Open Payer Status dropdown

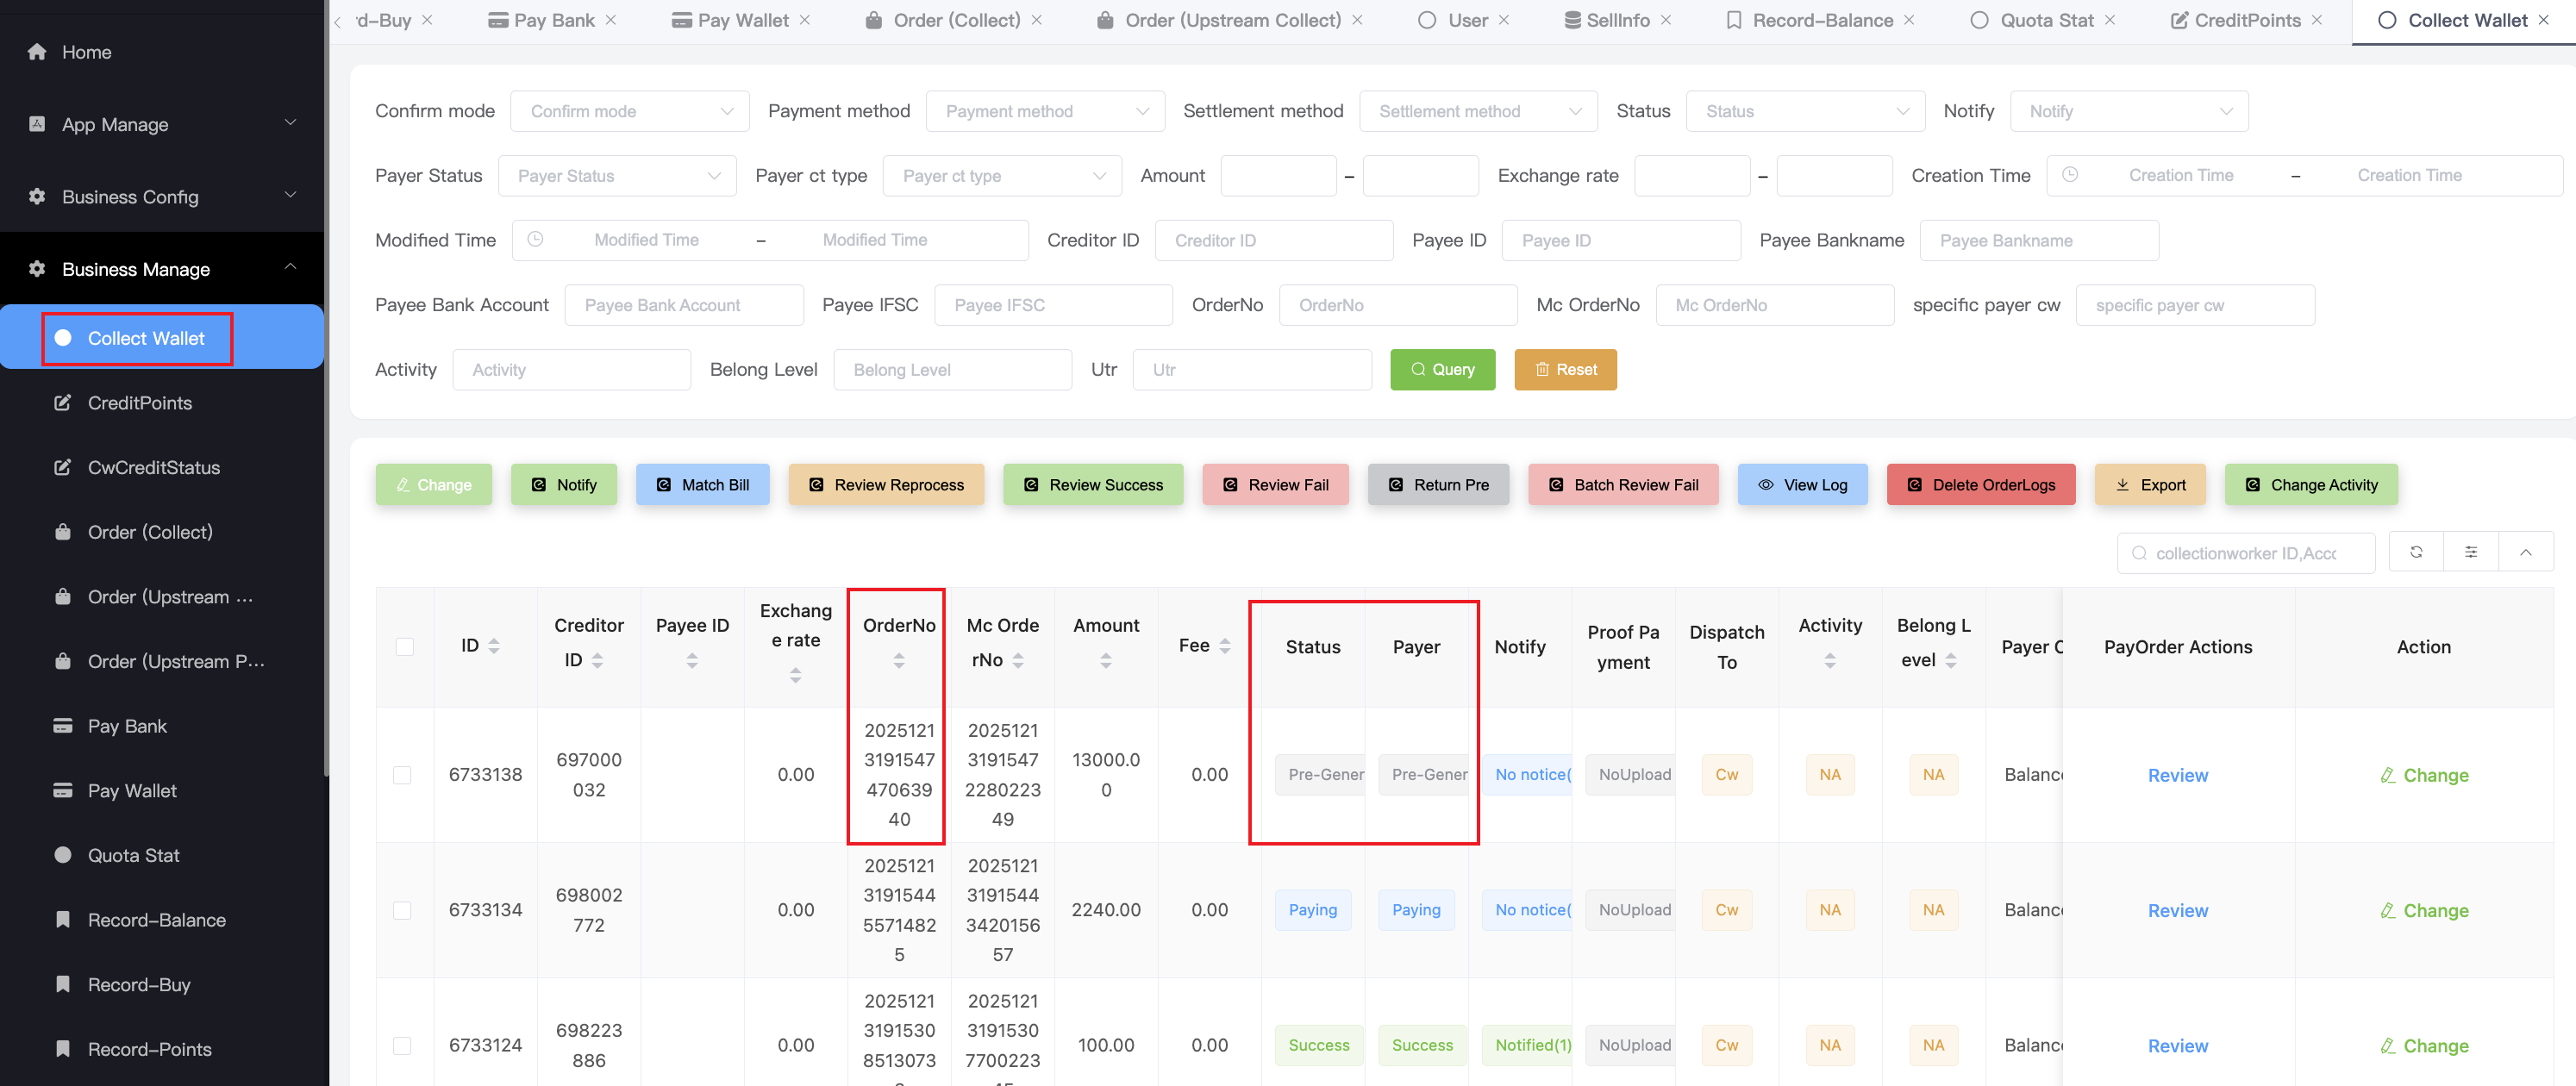coord(617,176)
